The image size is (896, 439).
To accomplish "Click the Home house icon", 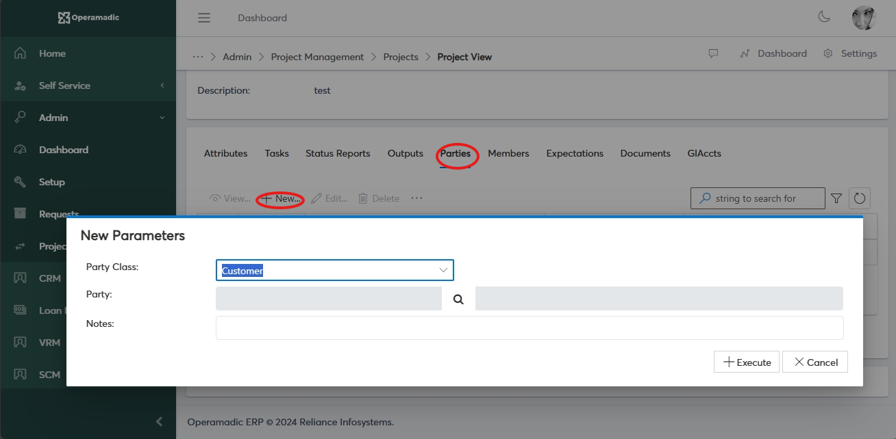I will (21, 53).
